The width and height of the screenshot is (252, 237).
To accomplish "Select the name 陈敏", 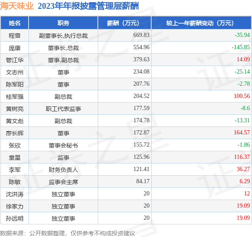I will click(15, 182).
